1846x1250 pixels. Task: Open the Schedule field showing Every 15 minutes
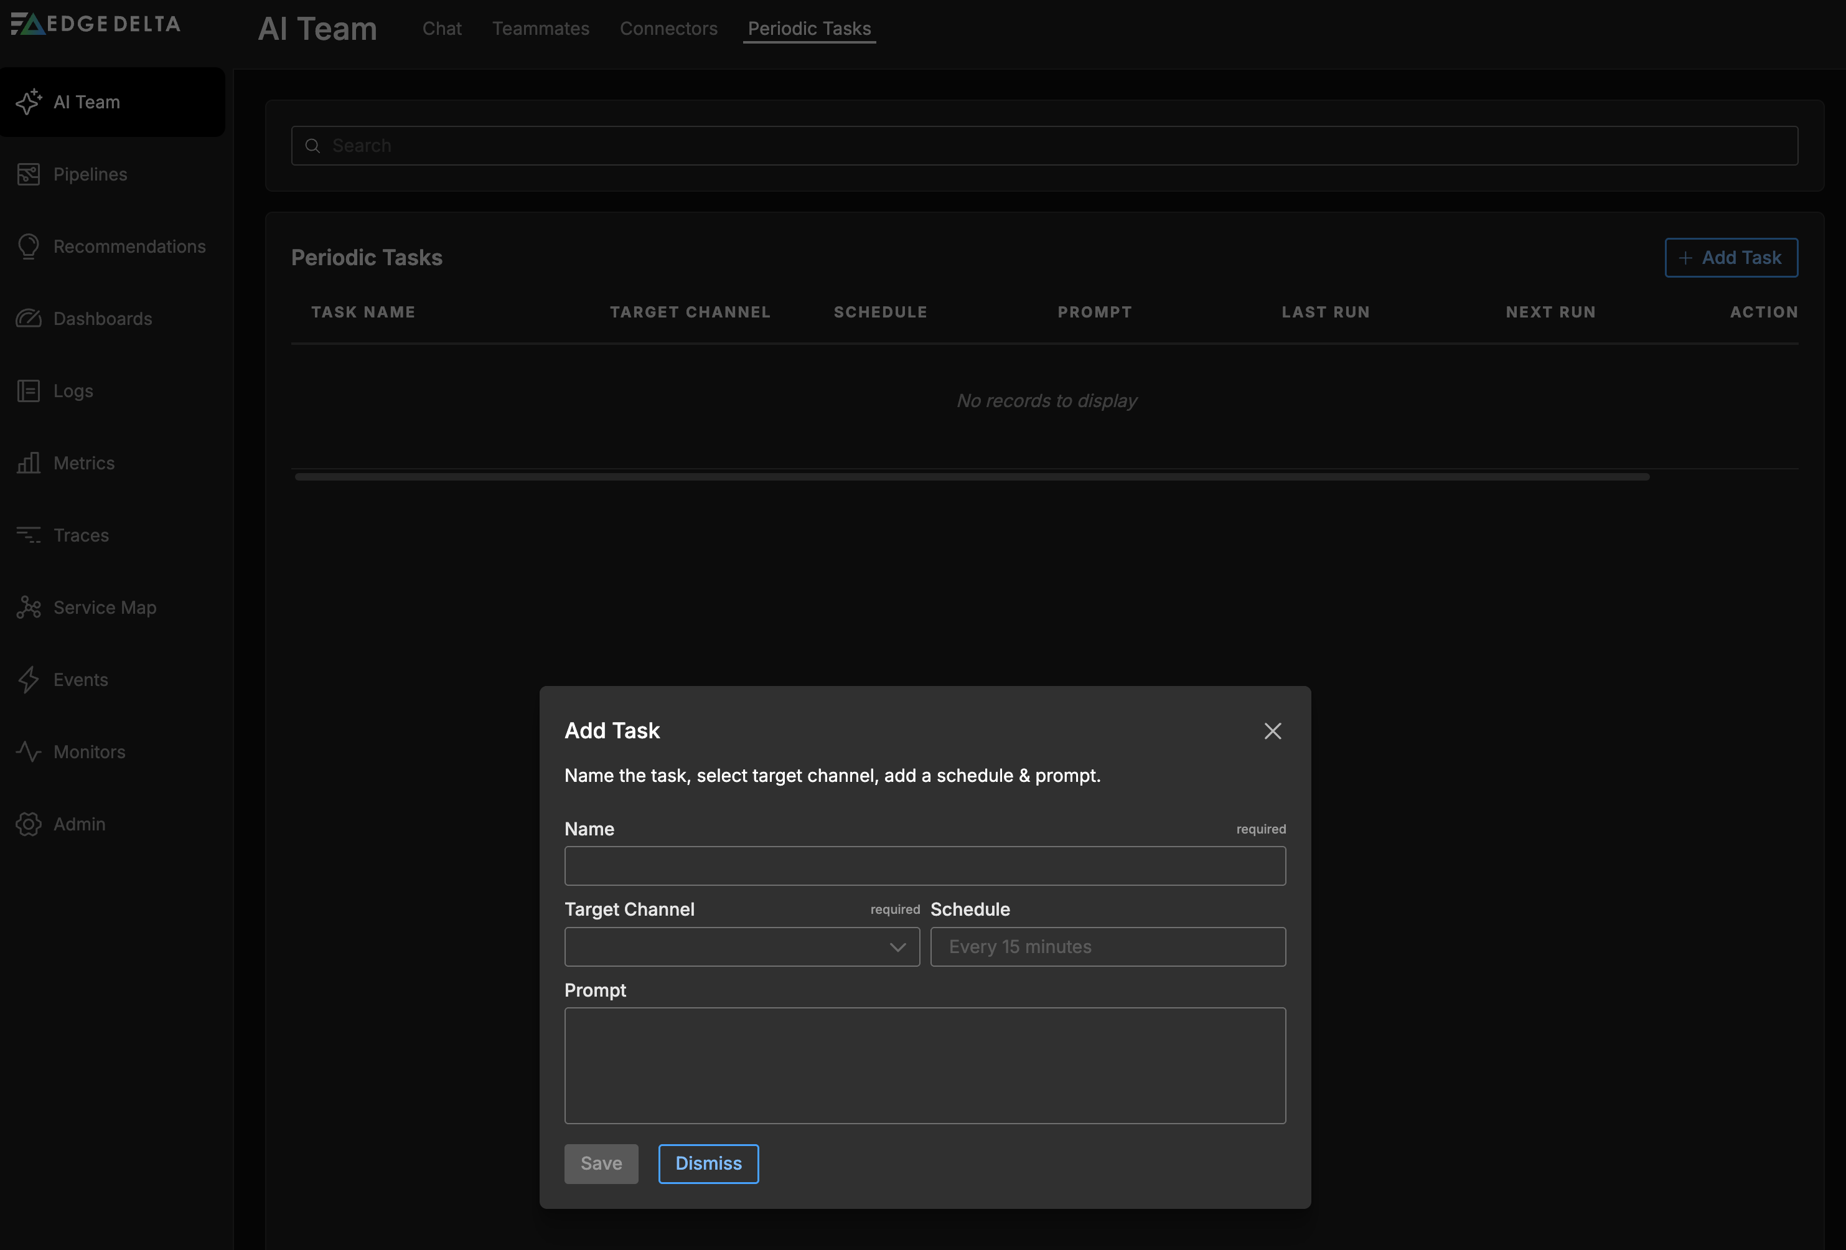click(1107, 946)
